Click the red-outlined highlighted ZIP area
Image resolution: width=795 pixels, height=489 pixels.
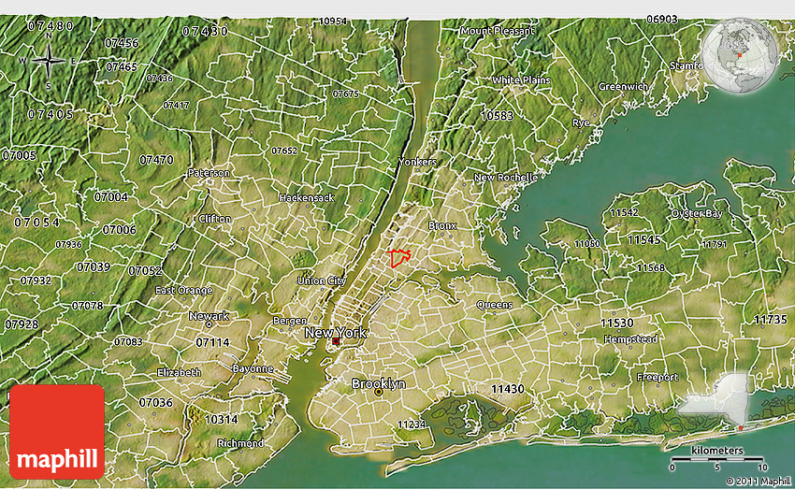399,258
